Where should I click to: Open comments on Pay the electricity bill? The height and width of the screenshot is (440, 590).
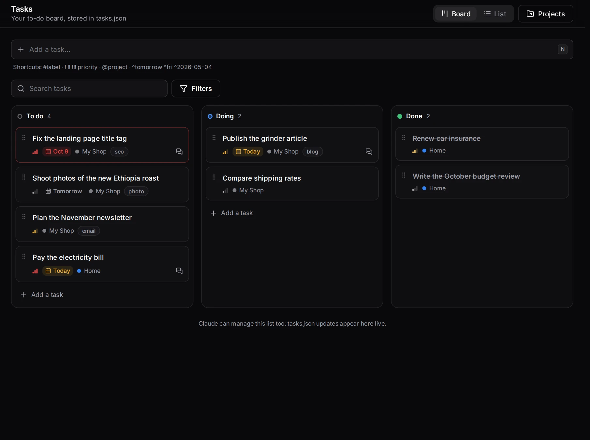[x=179, y=271]
